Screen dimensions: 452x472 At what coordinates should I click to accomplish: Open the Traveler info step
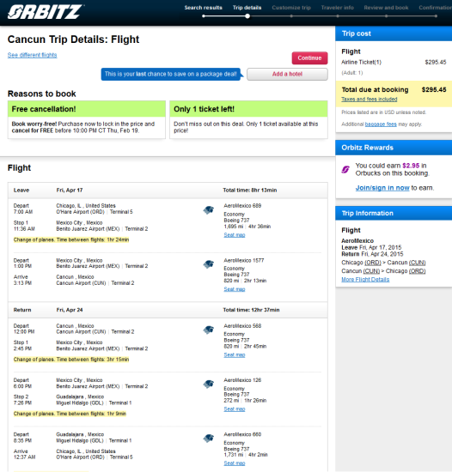[x=337, y=8]
